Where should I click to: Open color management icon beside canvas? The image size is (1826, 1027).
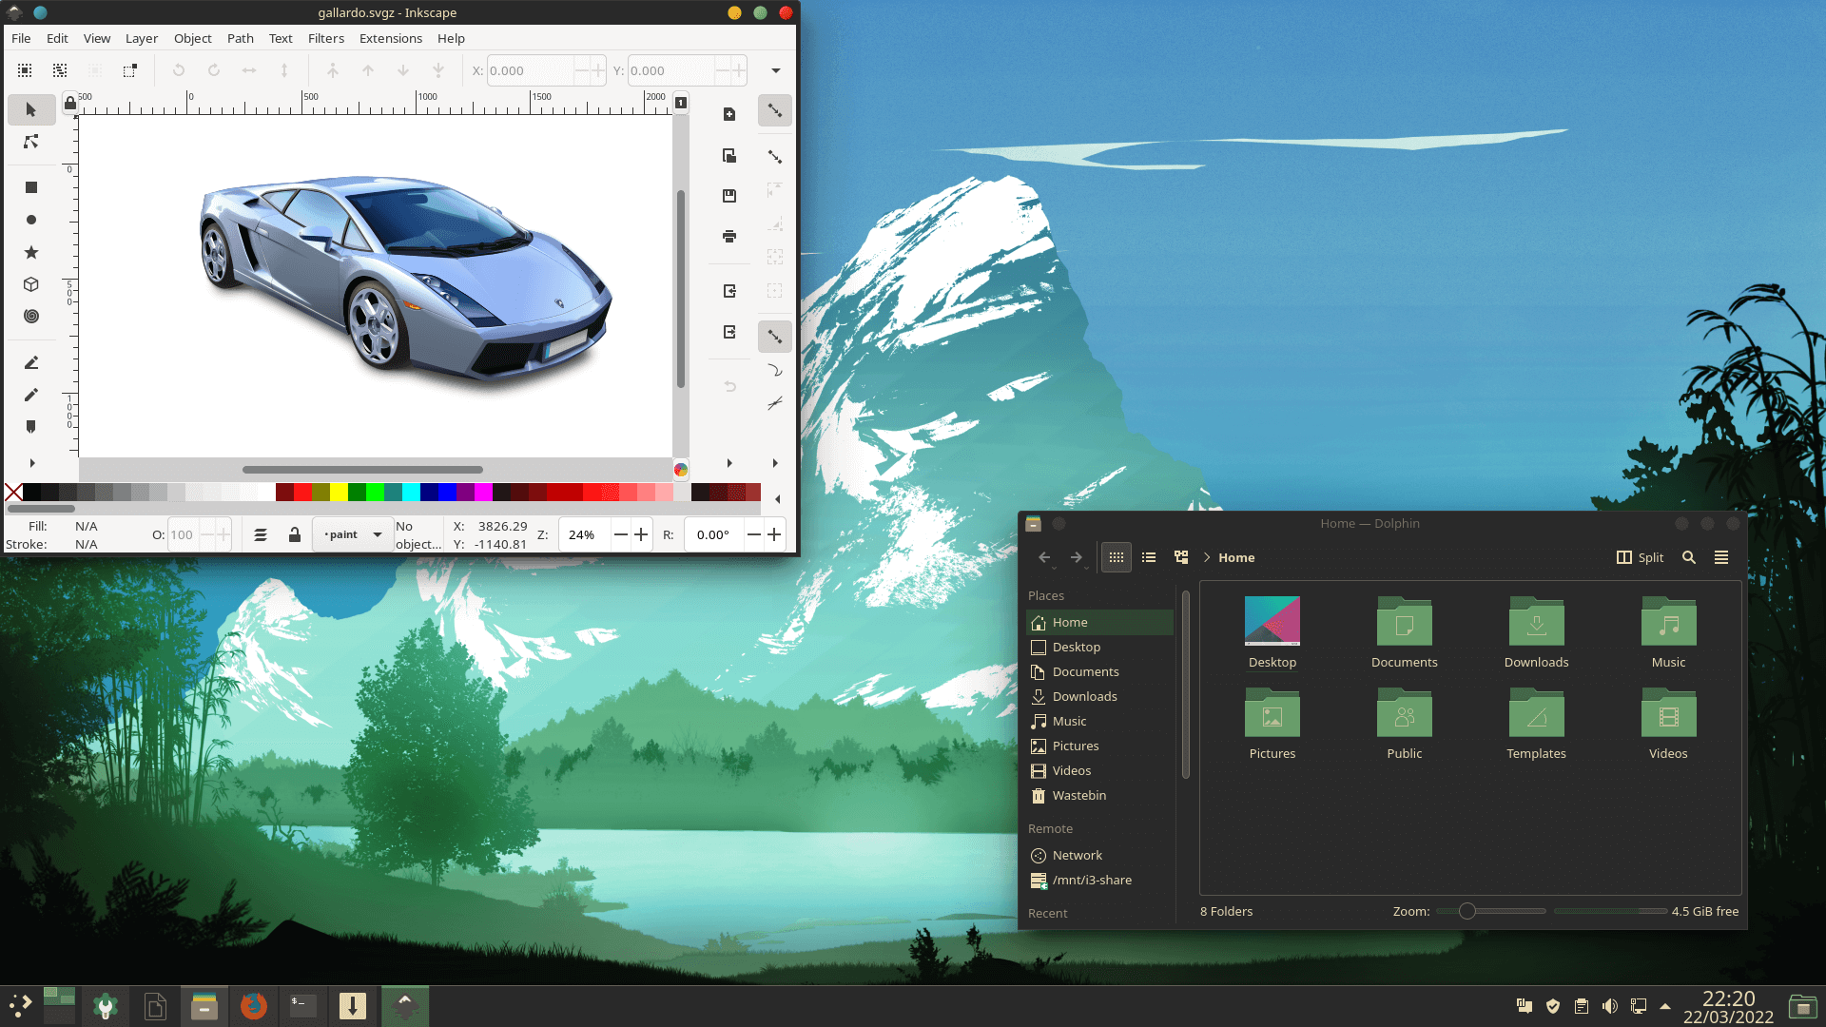click(681, 470)
